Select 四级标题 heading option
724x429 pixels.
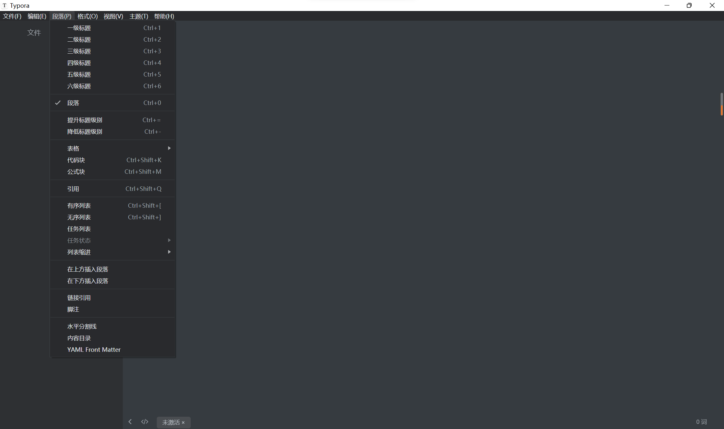tap(112, 63)
